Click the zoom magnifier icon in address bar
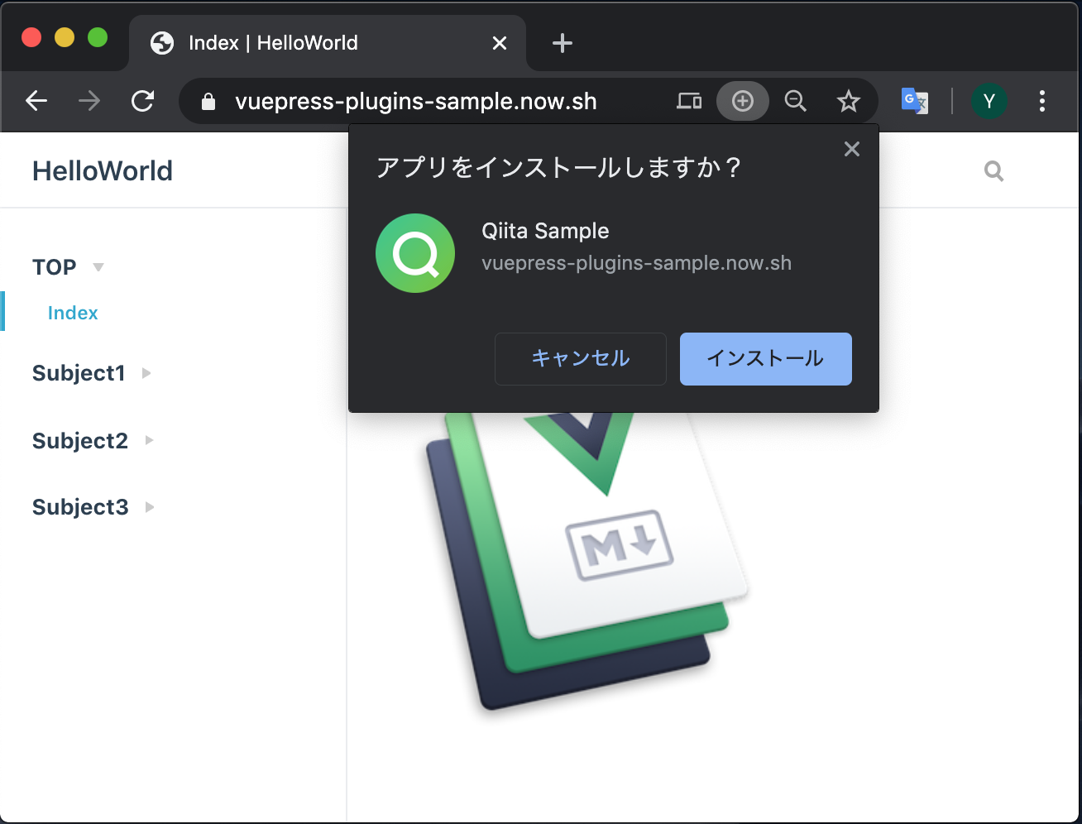This screenshot has height=824, width=1082. pos(796,101)
